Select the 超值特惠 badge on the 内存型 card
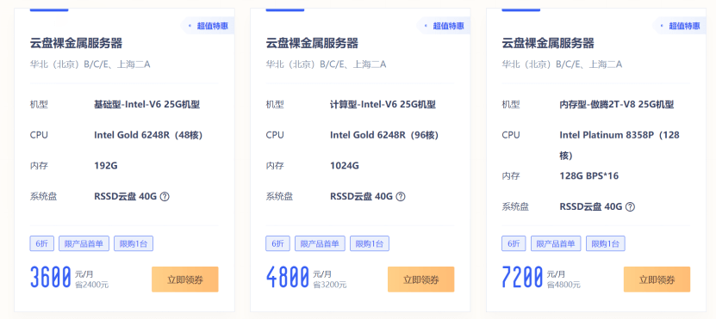716x319 pixels. coord(681,26)
